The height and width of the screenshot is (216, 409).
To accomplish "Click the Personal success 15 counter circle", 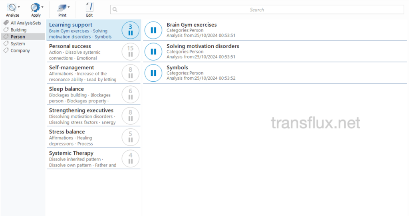I will (x=130, y=52).
